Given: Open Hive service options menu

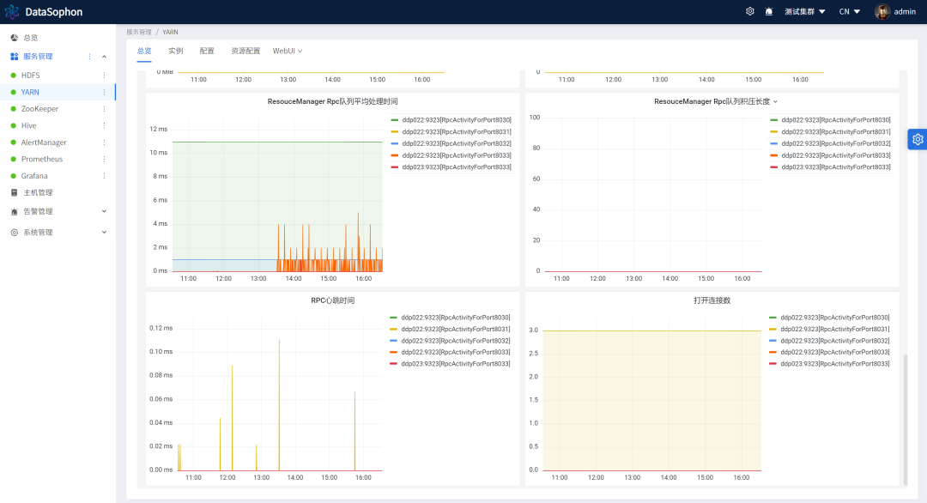Looking at the screenshot, I should click(104, 125).
